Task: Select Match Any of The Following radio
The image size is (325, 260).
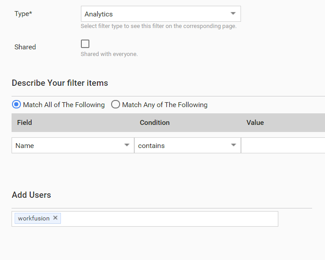Action: tap(116, 104)
